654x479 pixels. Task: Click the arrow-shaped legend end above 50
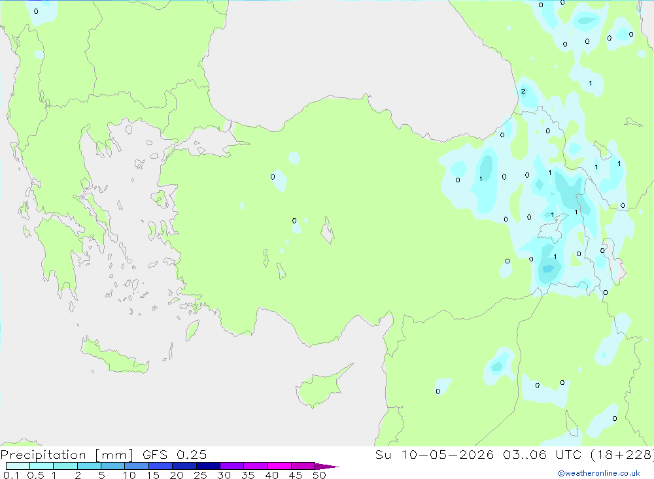326,467
